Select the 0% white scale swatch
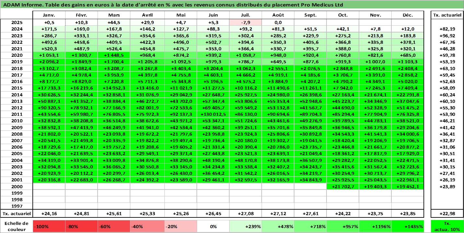 213,227
